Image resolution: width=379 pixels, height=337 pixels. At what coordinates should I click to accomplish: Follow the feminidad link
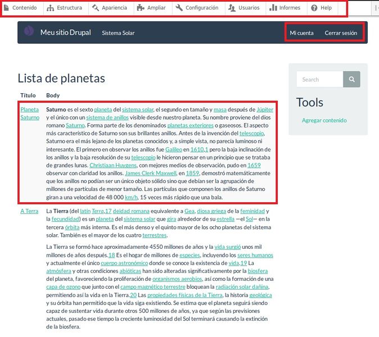pyautogui.click(x=252, y=211)
